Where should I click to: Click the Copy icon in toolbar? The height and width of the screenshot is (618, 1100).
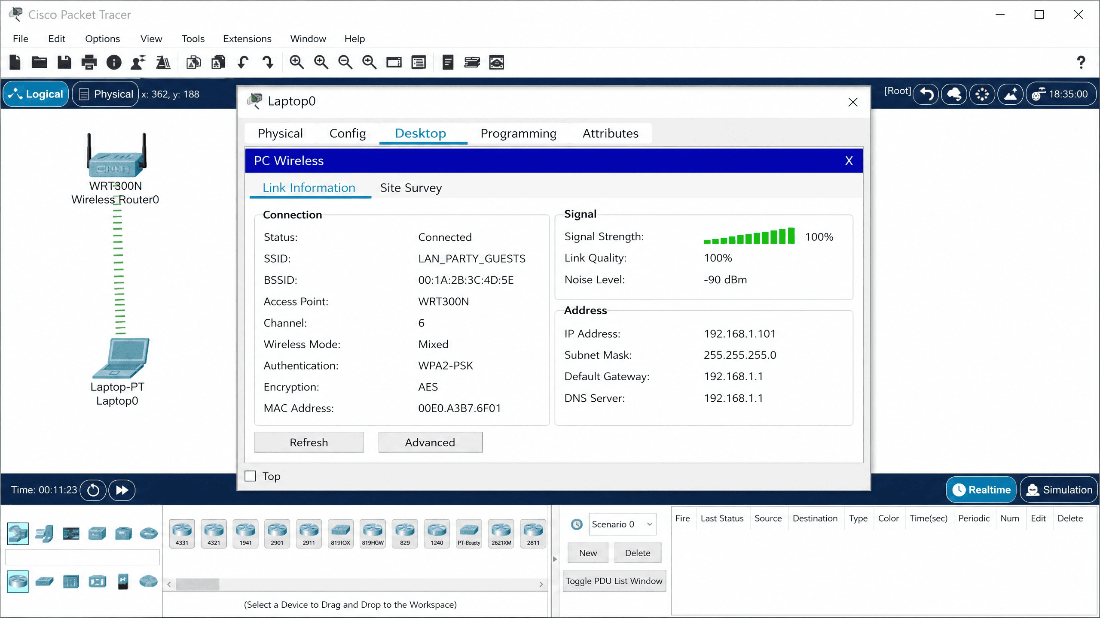(193, 63)
